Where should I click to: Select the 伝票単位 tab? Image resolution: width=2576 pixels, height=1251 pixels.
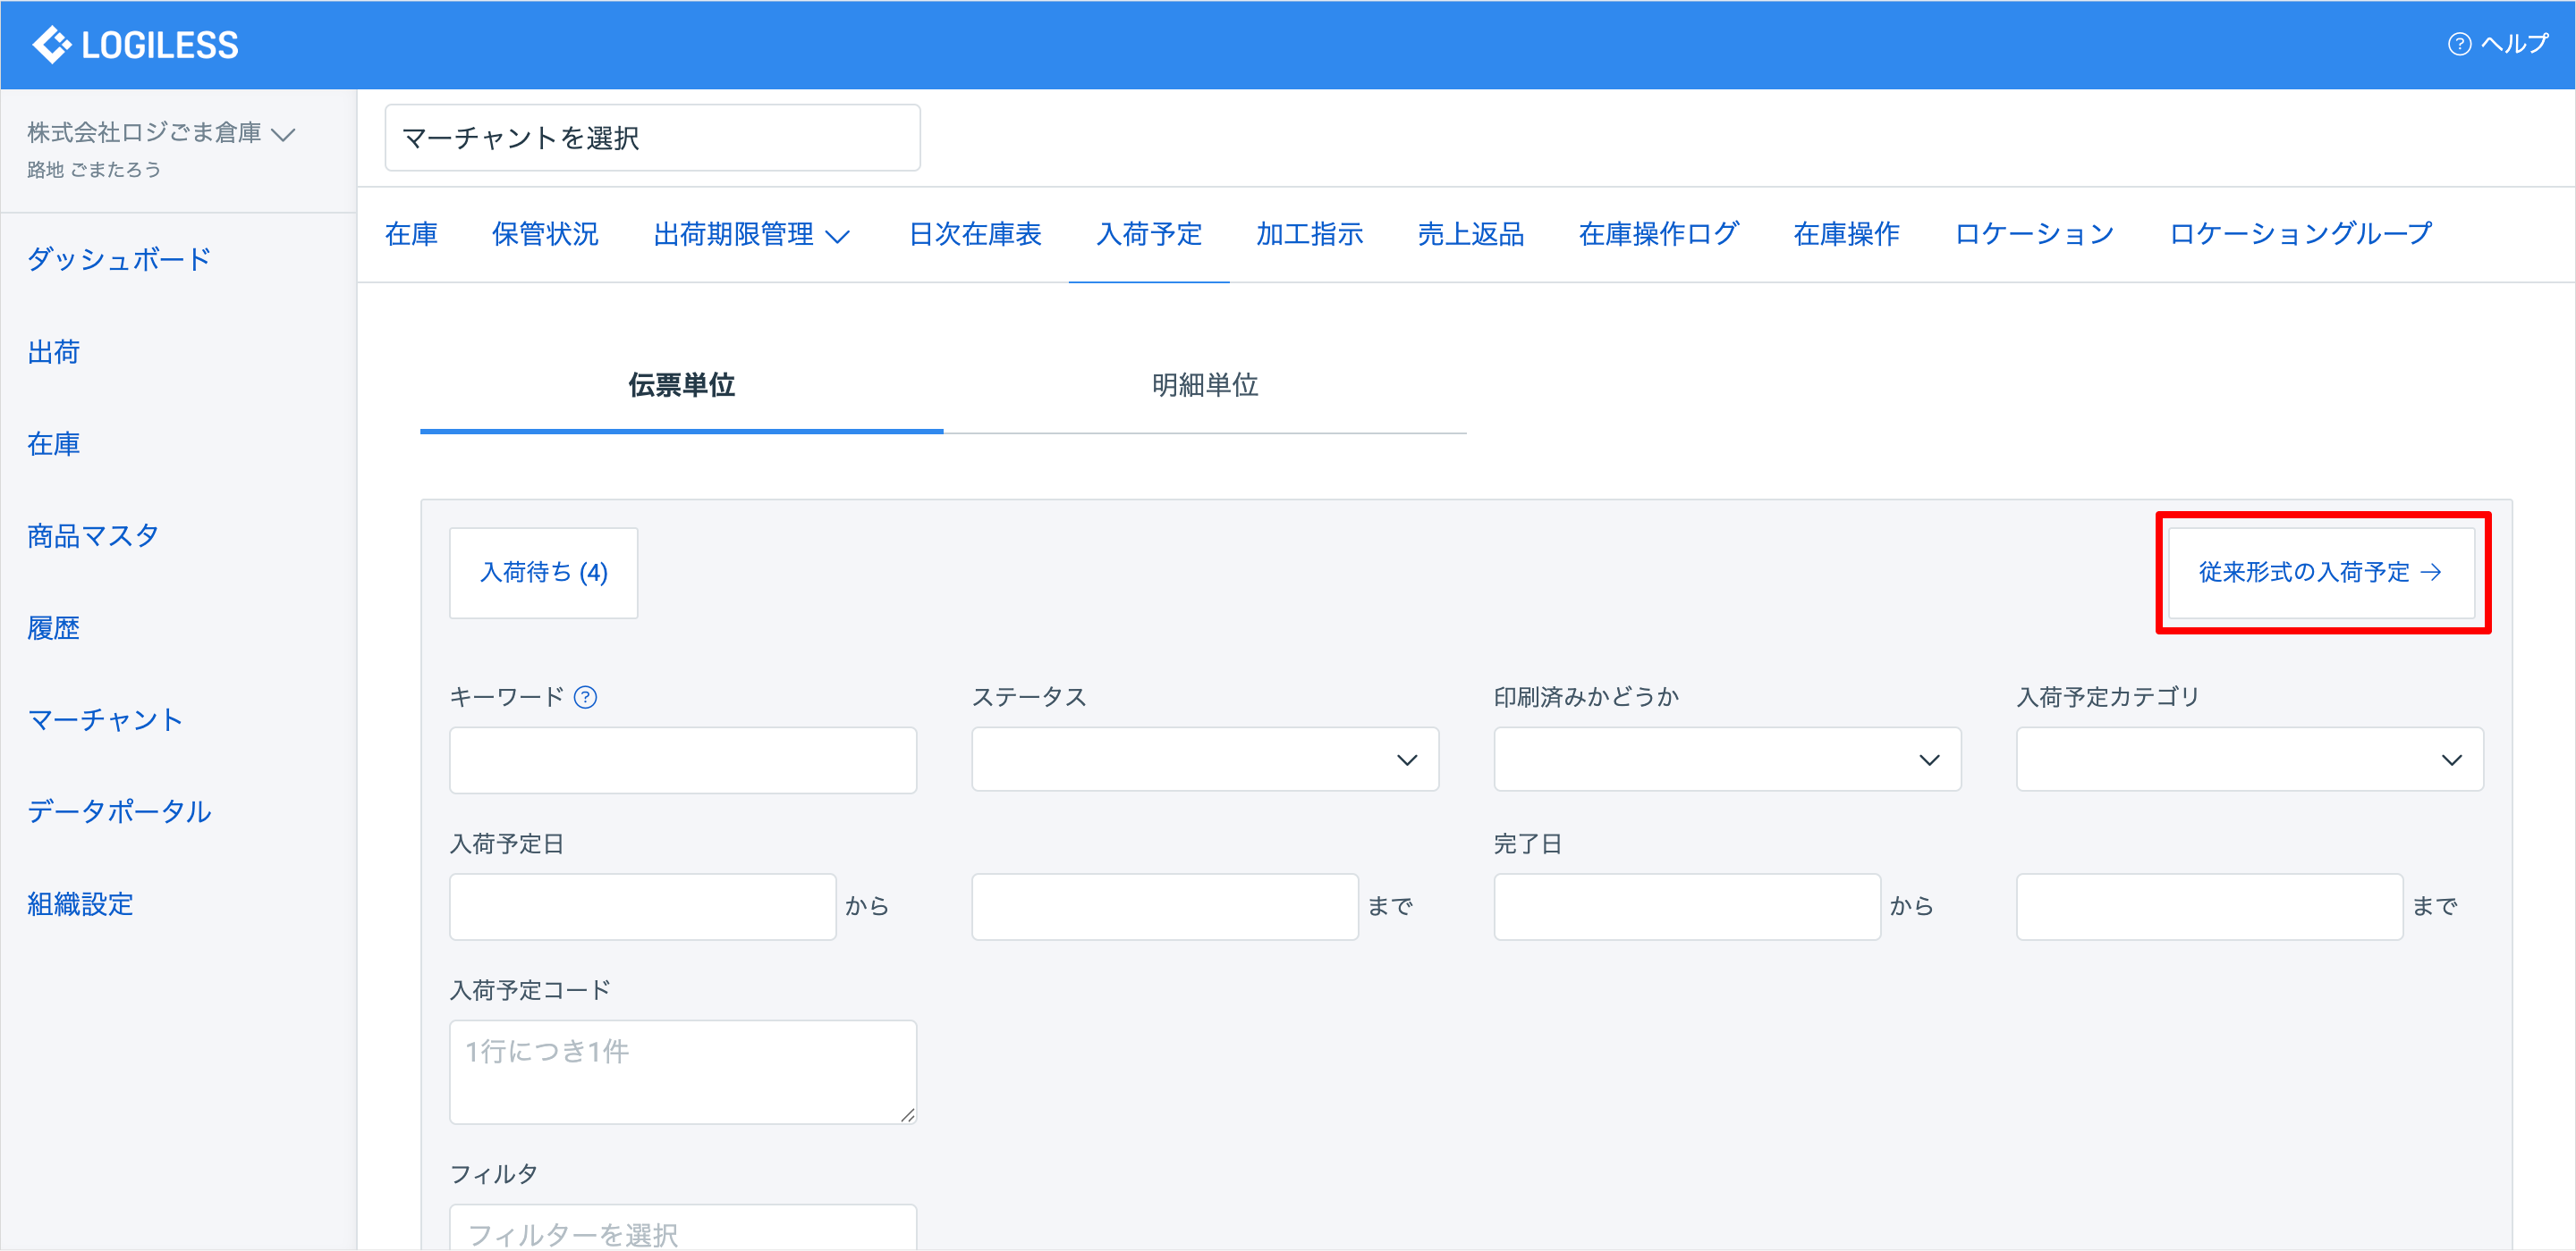click(681, 386)
